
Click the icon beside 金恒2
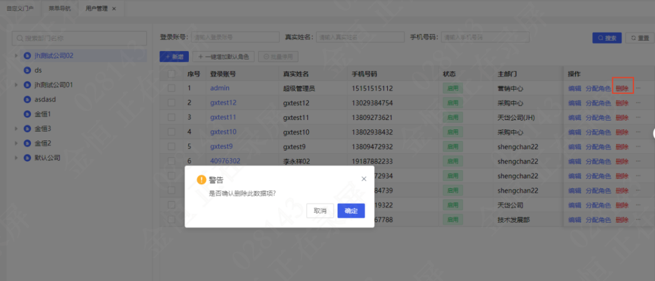(x=28, y=143)
